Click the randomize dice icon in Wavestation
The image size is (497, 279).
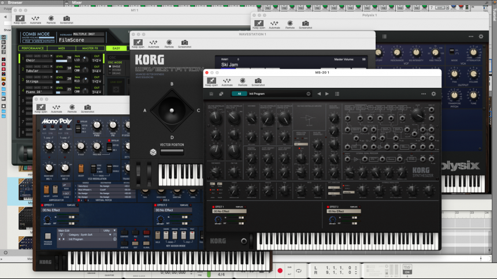click(153, 152)
